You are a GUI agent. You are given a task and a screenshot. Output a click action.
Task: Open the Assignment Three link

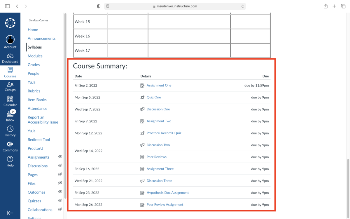160,169
